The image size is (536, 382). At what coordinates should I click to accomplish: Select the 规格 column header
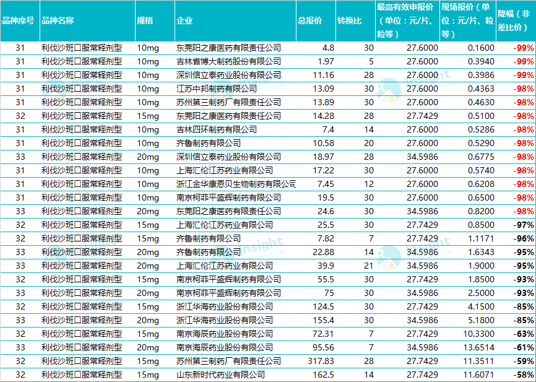[155, 20]
